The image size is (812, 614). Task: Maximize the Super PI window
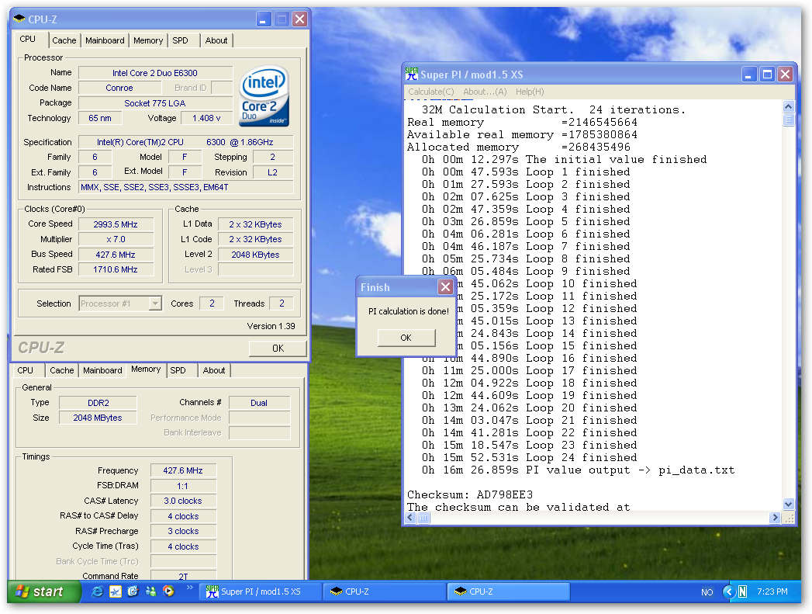(767, 75)
